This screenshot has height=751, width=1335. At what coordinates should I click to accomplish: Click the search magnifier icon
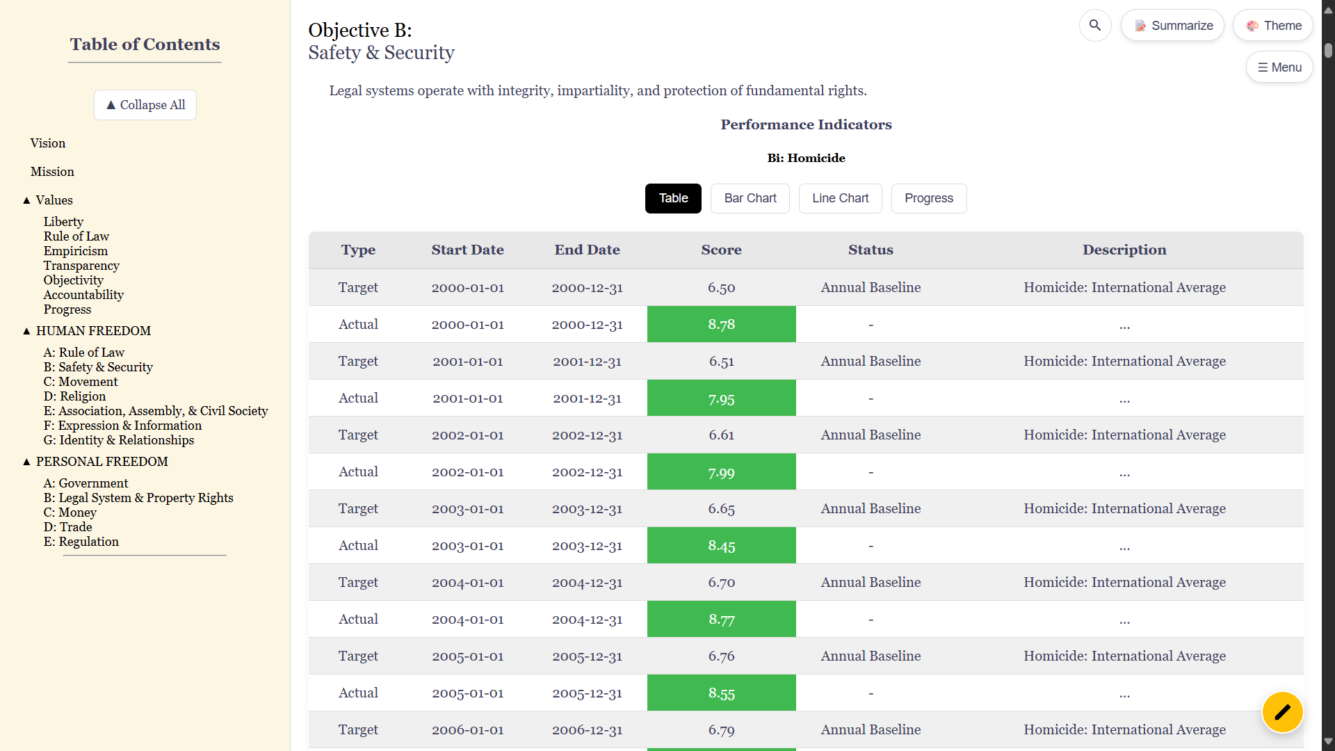coord(1095,26)
